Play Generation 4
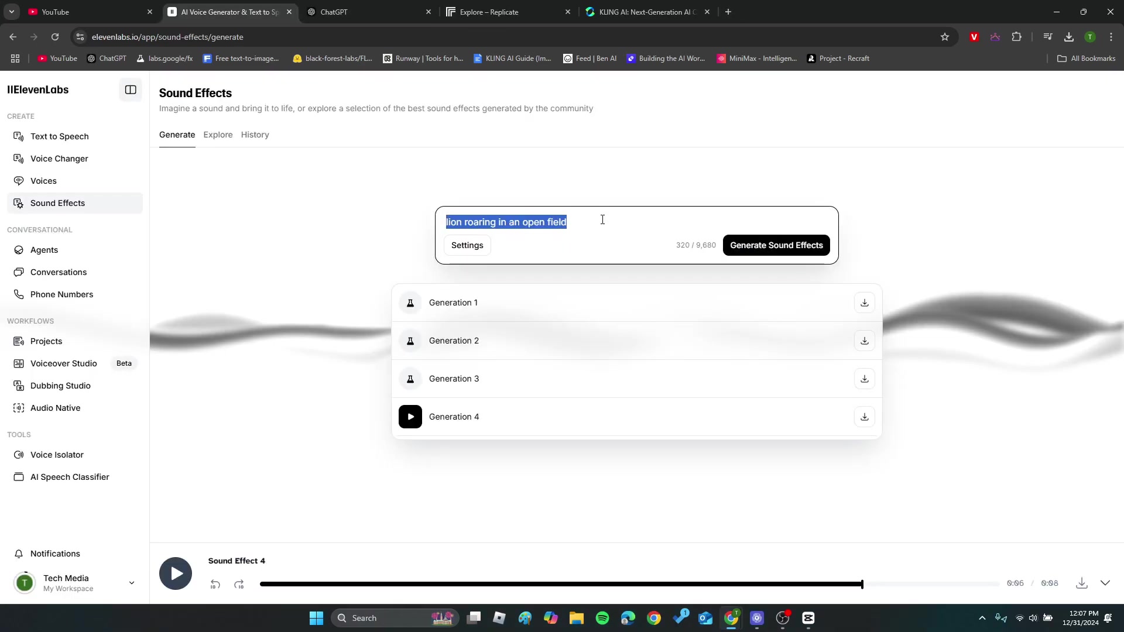 tap(410, 417)
